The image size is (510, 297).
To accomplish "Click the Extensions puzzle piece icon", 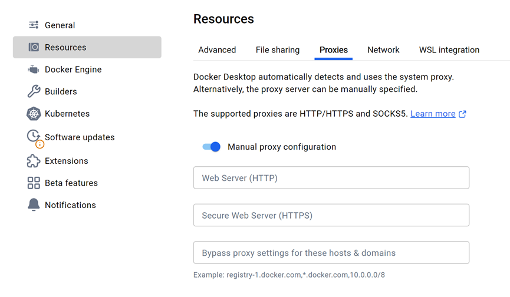I will pyautogui.click(x=34, y=161).
